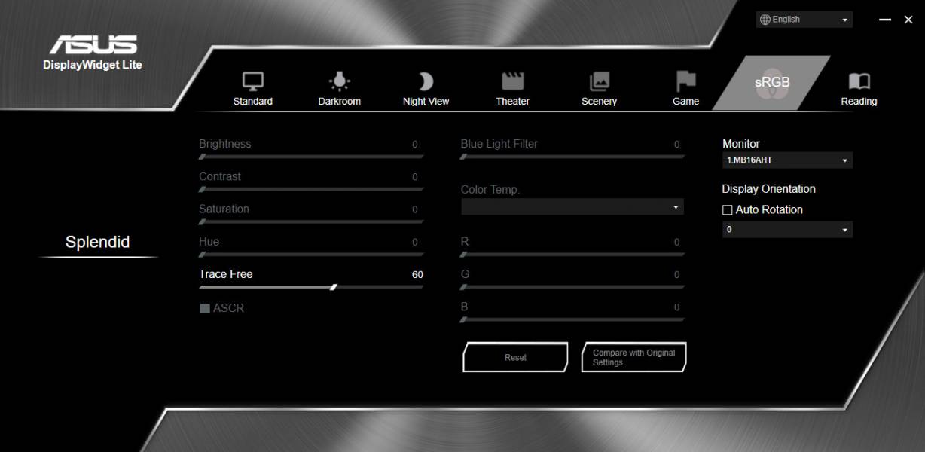Click the Display Orientation label

[x=769, y=189]
